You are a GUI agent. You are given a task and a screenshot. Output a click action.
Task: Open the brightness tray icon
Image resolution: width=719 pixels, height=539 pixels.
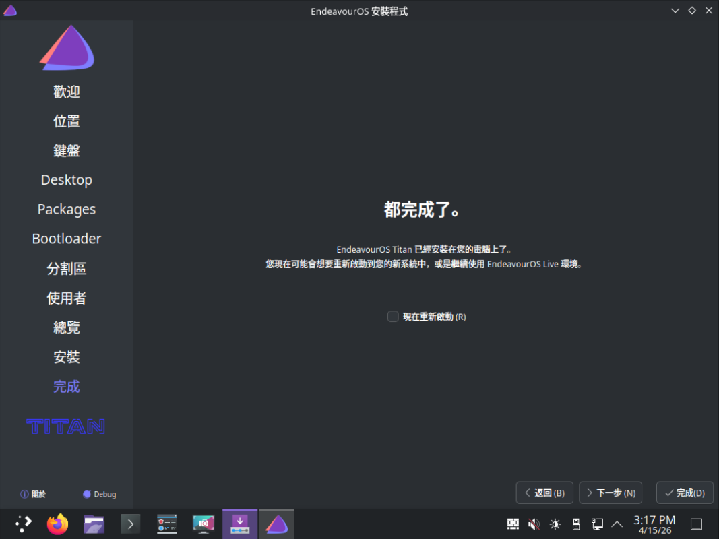(x=555, y=524)
